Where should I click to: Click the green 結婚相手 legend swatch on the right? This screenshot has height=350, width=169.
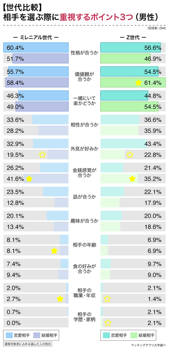134,335
